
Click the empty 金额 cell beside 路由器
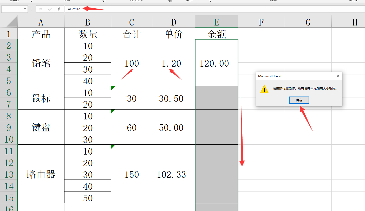217,174
